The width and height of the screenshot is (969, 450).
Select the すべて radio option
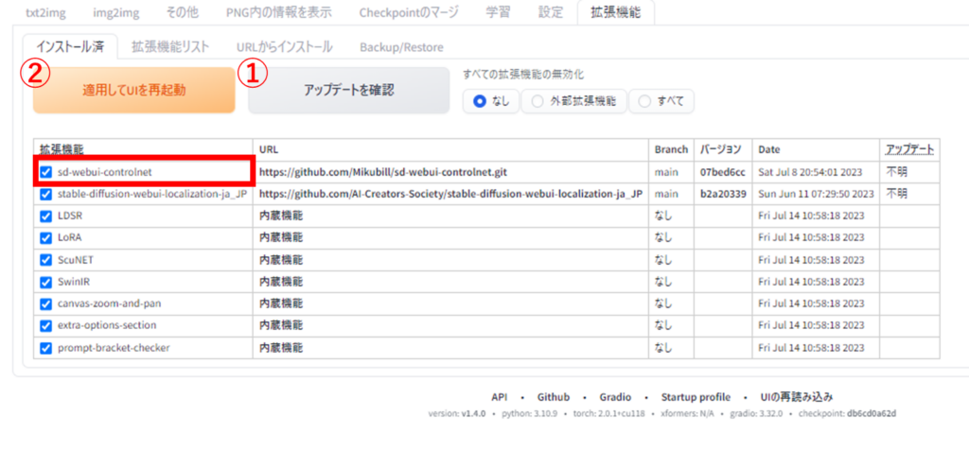pyautogui.click(x=646, y=100)
